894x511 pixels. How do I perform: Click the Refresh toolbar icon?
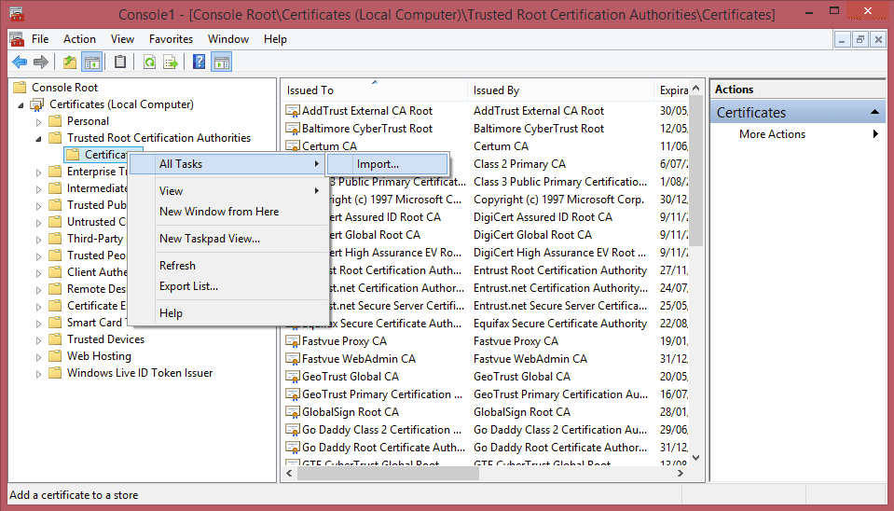coord(149,62)
